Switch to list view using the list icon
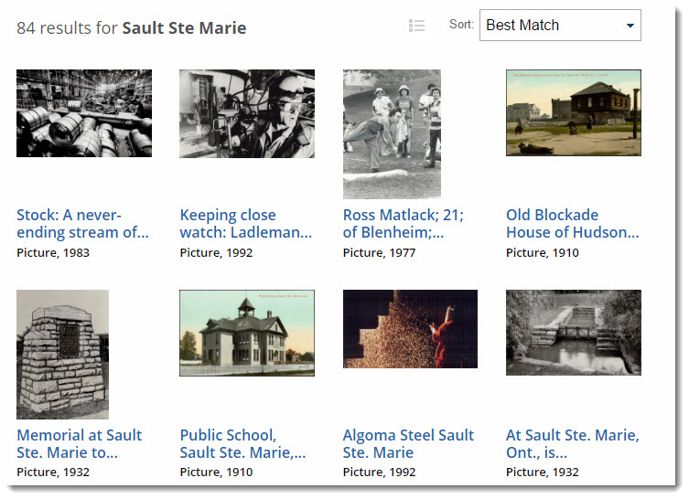689x499 pixels. coord(416,26)
